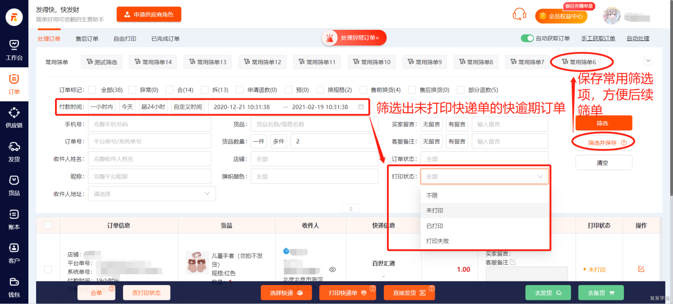Open the 订单状态 selection field
Image resolution: width=673 pixels, height=304 pixels.
coord(484,159)
